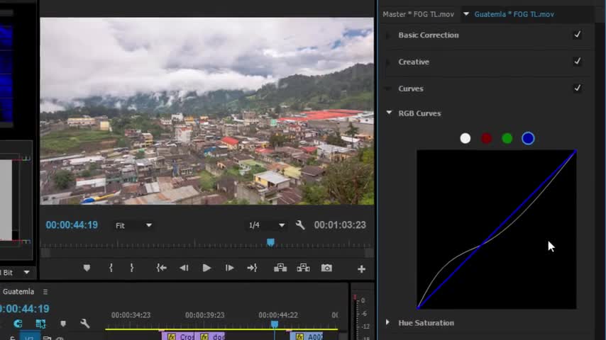This screenshot has width=606, height=340.
Task: Open the Fit zoom level dropdown
Action: [x=133, y=225]
